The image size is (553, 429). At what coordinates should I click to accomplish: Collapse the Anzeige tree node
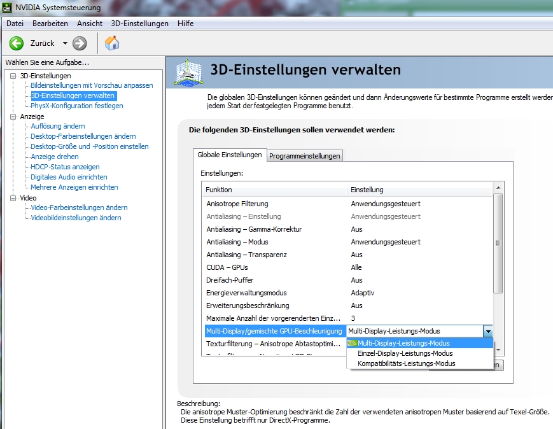point(13,116)
